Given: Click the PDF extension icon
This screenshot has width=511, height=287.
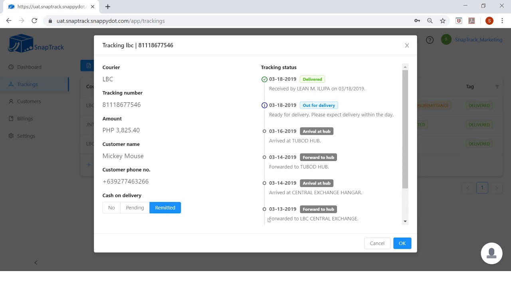Looking at the screenshot, I should [x=471, y=21].
